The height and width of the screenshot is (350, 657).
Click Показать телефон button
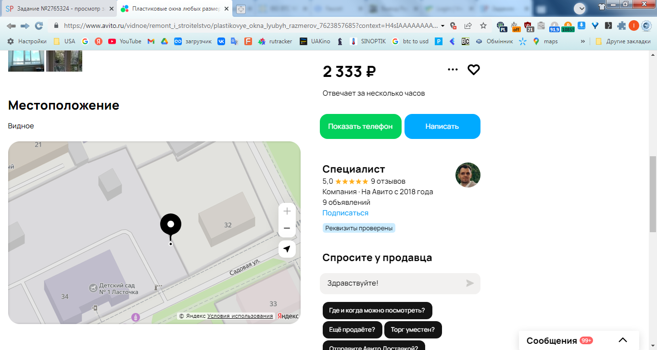(x=361, y=126)
